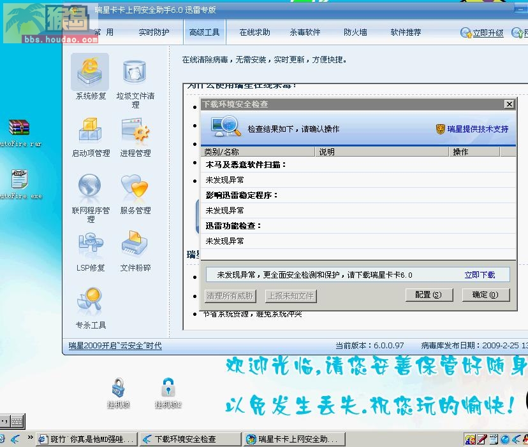The height and width of the screenshot is (447, 528).
Task: Select the 挂机锁 desktop lock icon
Action: point(118,393)
